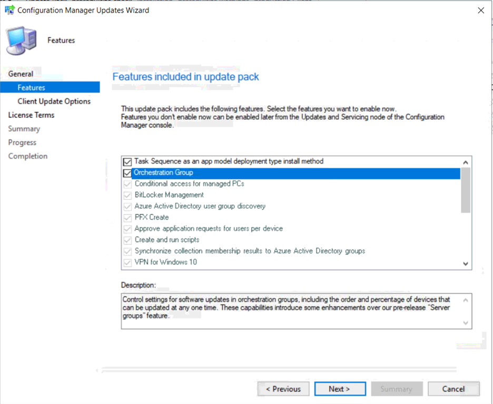493x404 pixels.
Task: Click the Create and run scripts checkbox
Action: click(x=127, y=240)
